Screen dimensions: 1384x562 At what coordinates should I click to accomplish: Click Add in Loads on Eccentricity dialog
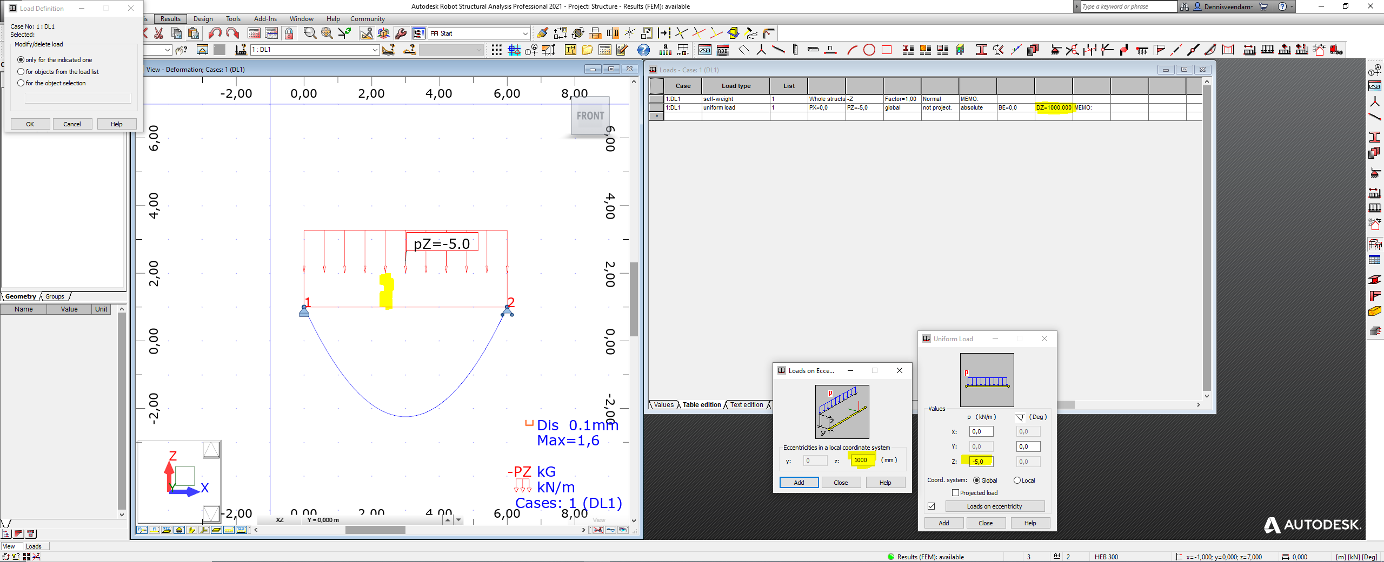click(799, 483)
